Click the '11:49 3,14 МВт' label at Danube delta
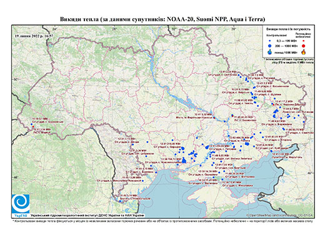The height and width of the screenshot is (230, 325). click(x=129, y=196)
